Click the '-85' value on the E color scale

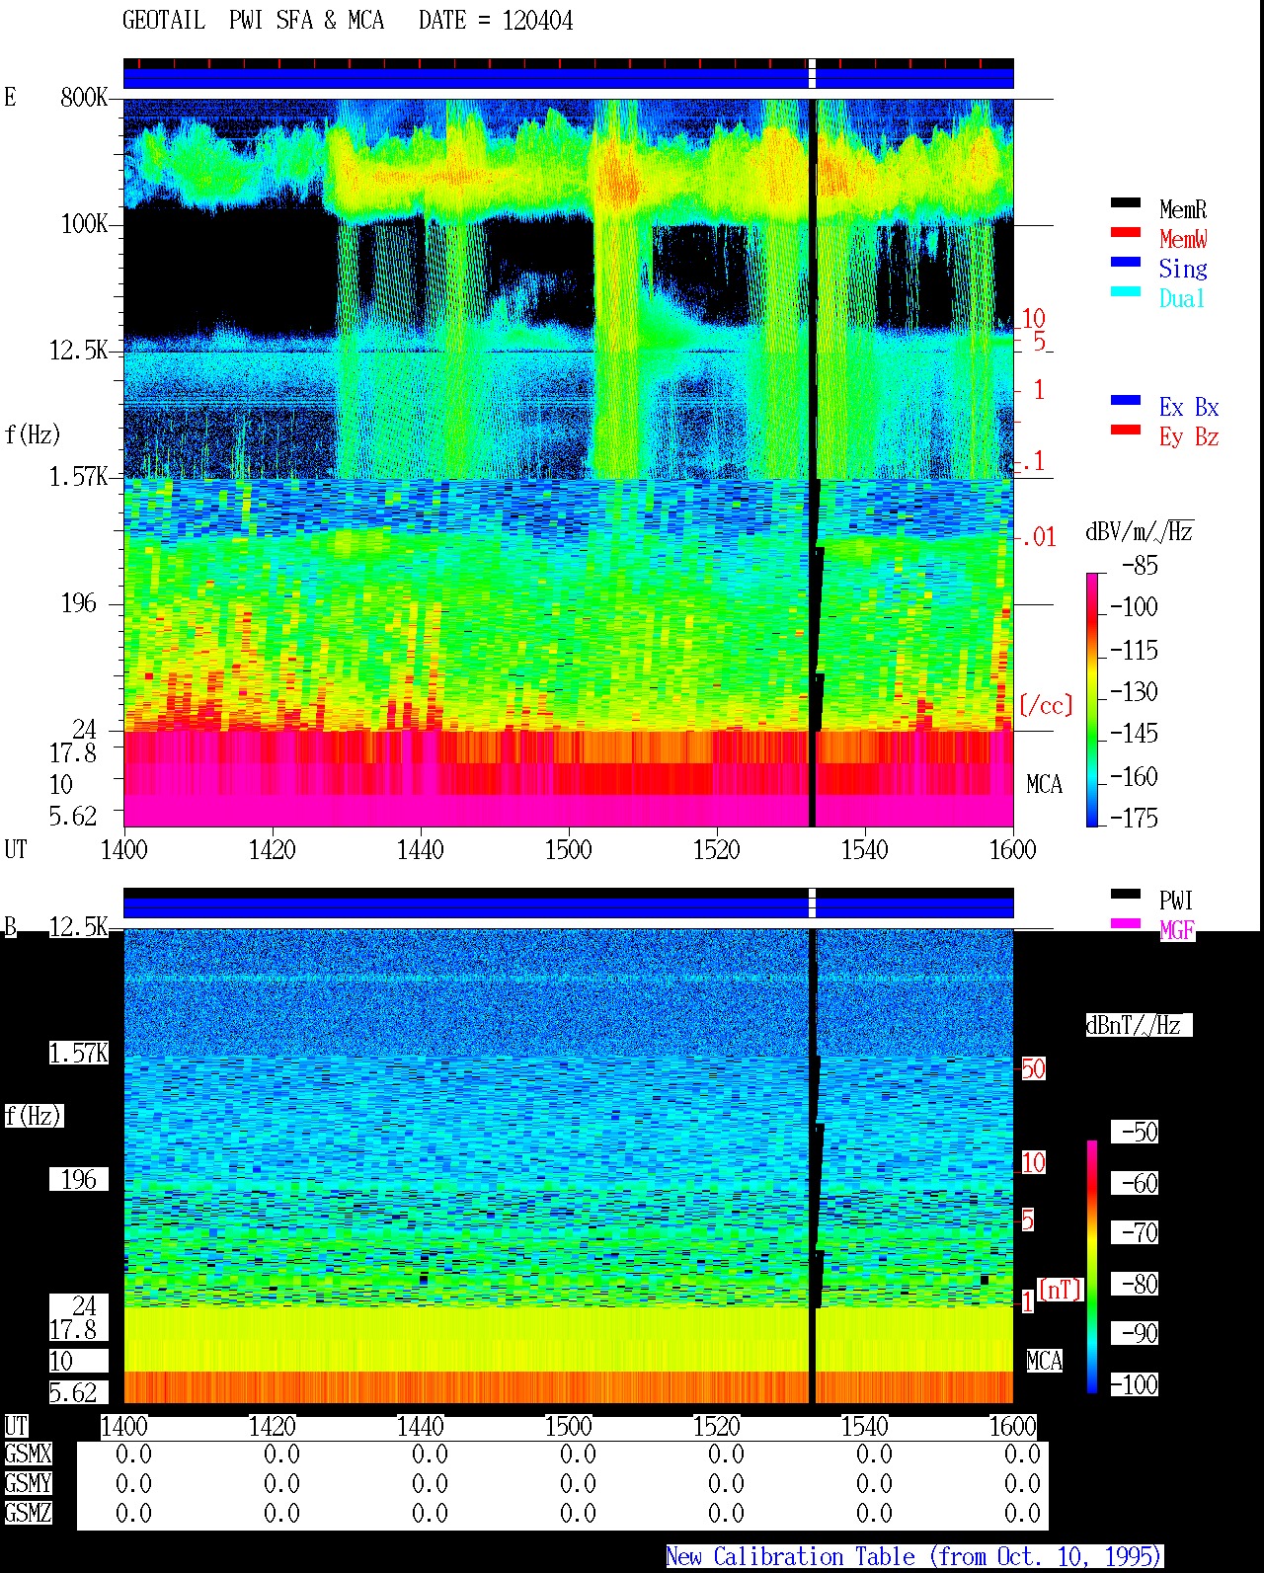tap(1140, 566)
